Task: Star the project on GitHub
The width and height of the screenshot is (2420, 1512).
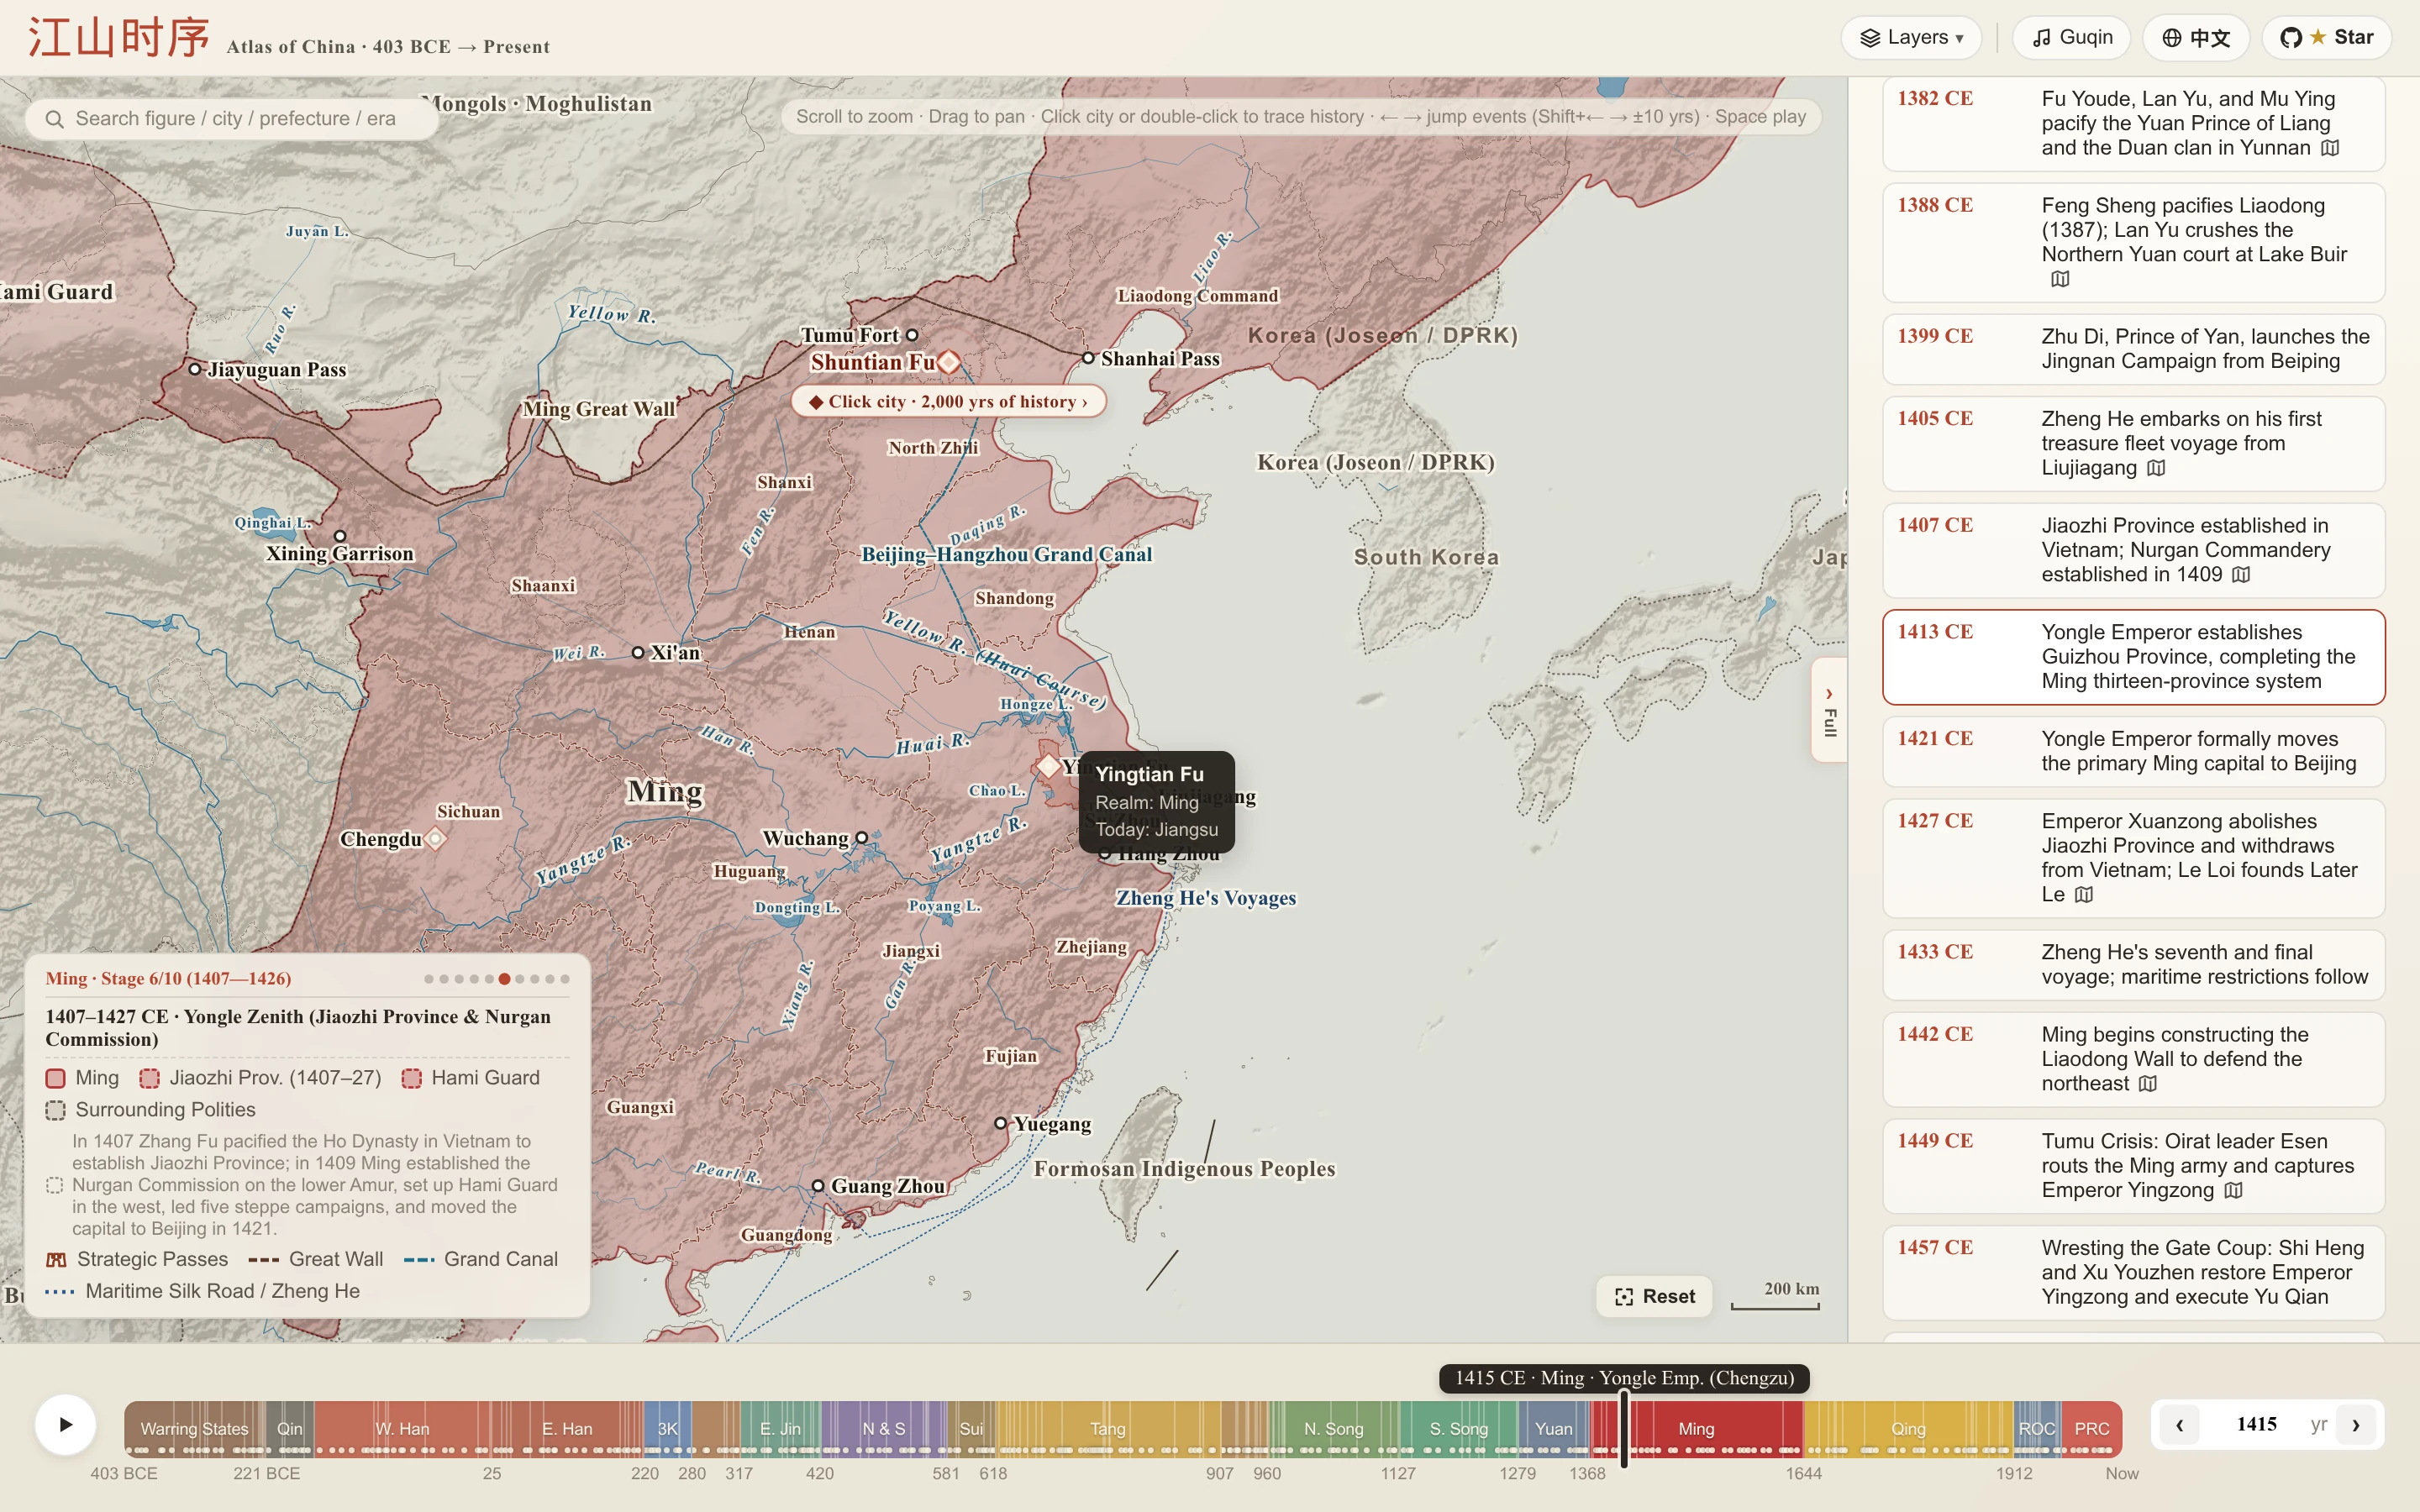Action: tap(2326, 38)
